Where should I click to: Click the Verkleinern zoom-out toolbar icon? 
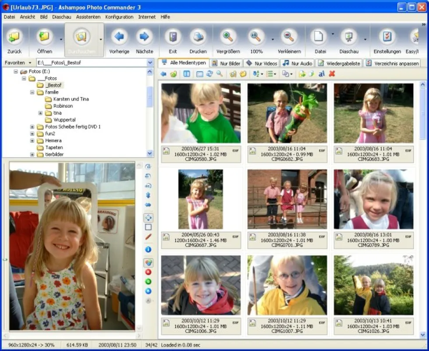[x=289, y=37]
